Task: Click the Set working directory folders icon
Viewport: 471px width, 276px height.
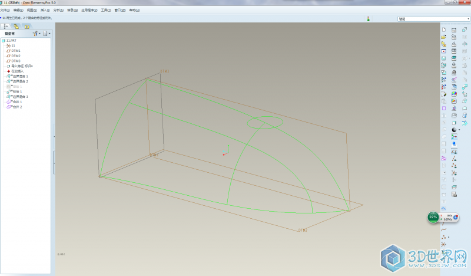Action: point(444,44)
